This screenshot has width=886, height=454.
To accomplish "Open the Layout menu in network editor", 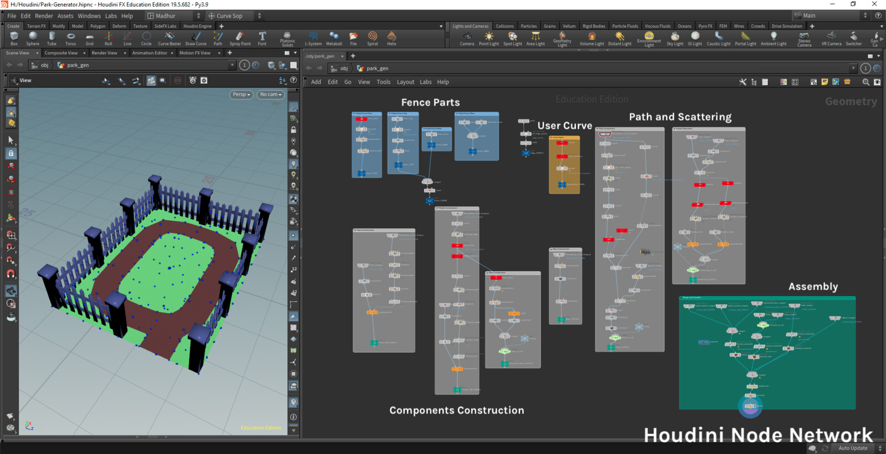I will pyautogui.click(x=405, y=82).
